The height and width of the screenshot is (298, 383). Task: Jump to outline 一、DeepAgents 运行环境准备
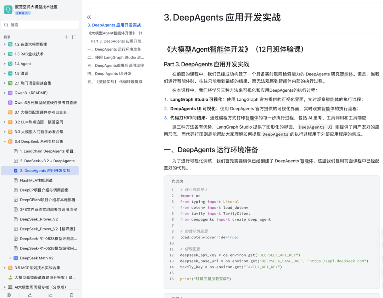point(114,49)
